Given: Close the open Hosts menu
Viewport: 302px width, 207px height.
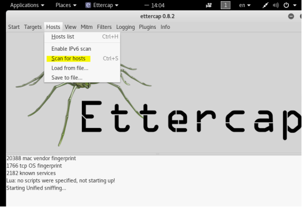Looking at the screenshot, I should [53, 27].
